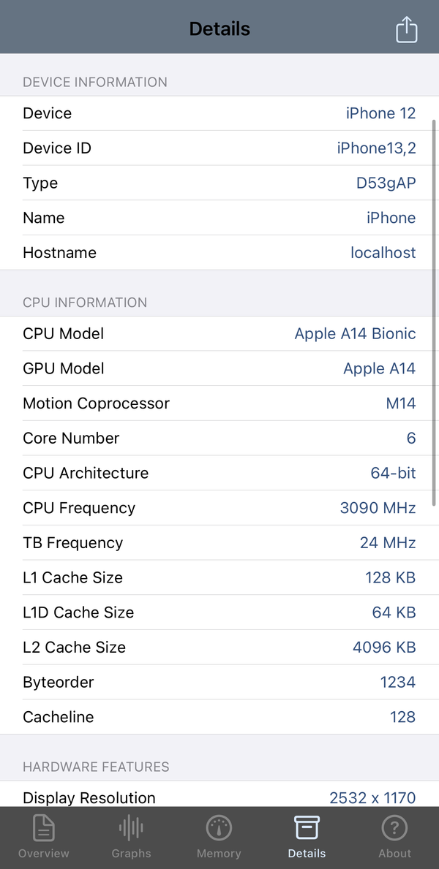Select the Hostname row label

(x=59, y=253)
